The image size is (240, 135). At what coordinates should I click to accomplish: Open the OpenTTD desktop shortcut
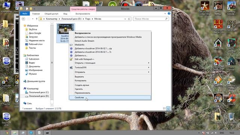click(x=218, y=81)
